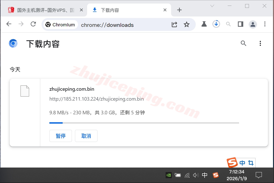274x183 pixels.
Task: Click the download progress bar
Action: pyautogui.click(x=144, y=123)
